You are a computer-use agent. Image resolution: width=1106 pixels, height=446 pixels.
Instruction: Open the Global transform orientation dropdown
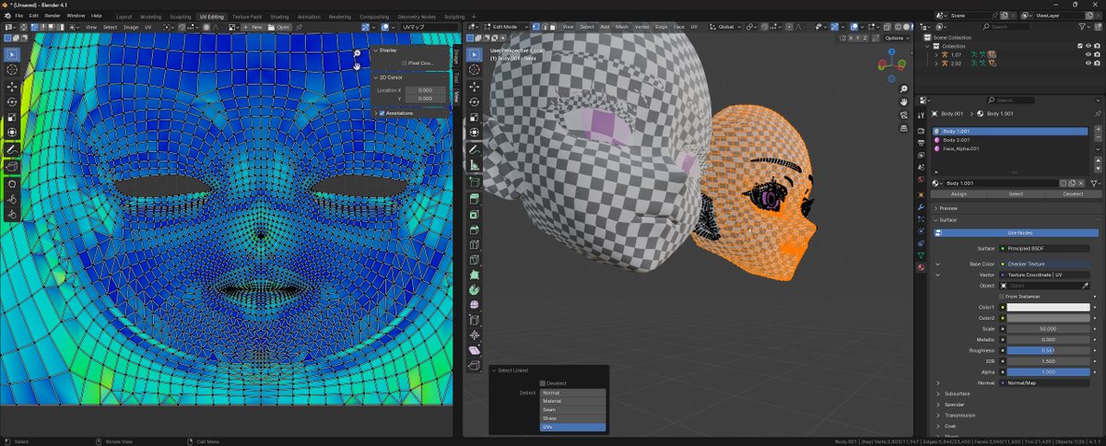click(726, 27)
